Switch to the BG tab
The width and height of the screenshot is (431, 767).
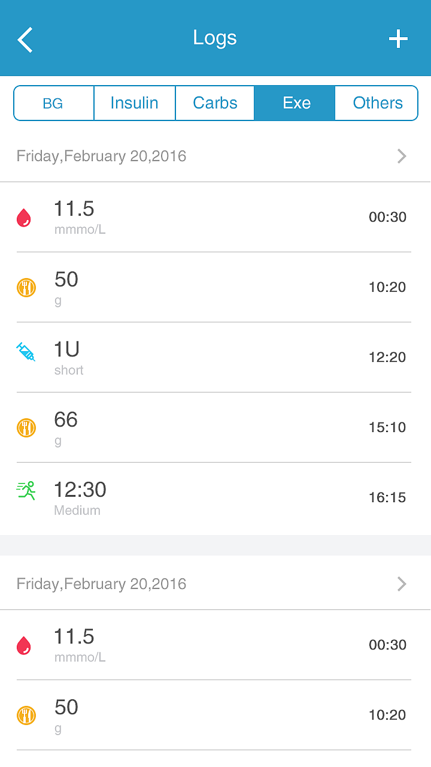(53, 103)
